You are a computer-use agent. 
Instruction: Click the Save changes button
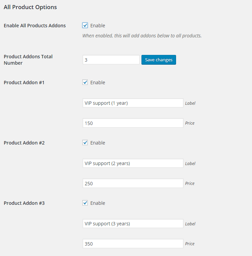[x=159, y=60]
